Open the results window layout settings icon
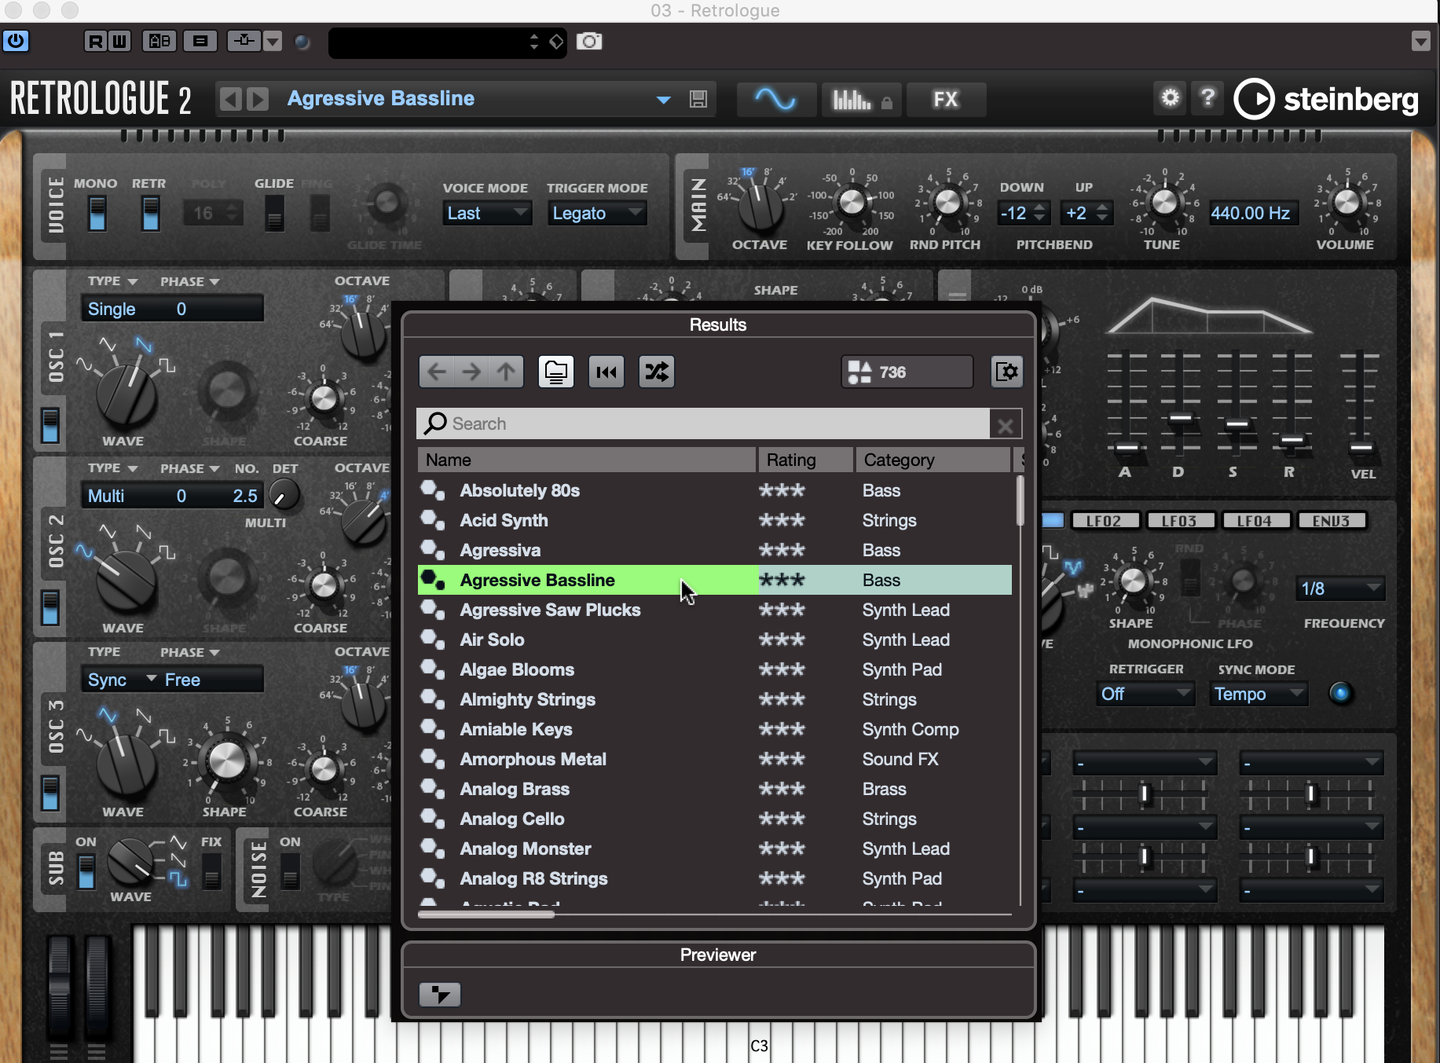The width and height of the screenshot is (1440, 1063). 1006,372
